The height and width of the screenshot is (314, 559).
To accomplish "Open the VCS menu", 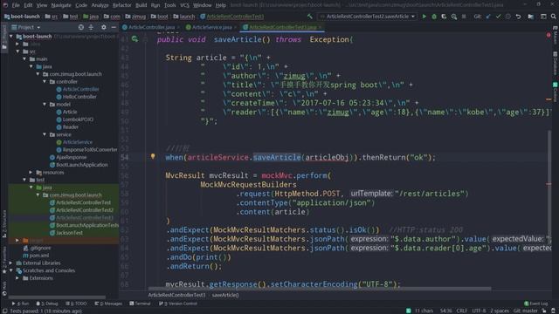I will (184, 5).
